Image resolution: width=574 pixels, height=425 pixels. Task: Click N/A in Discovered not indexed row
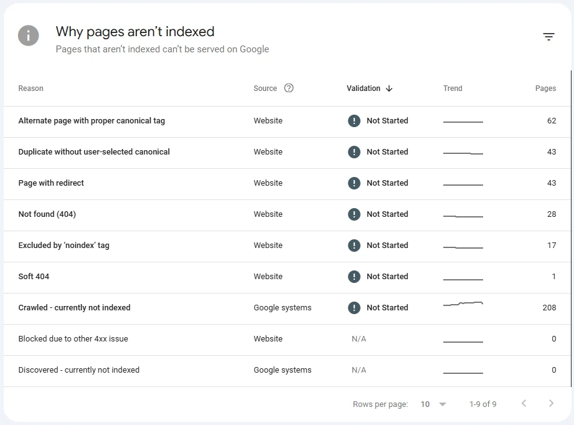point(359,370)
